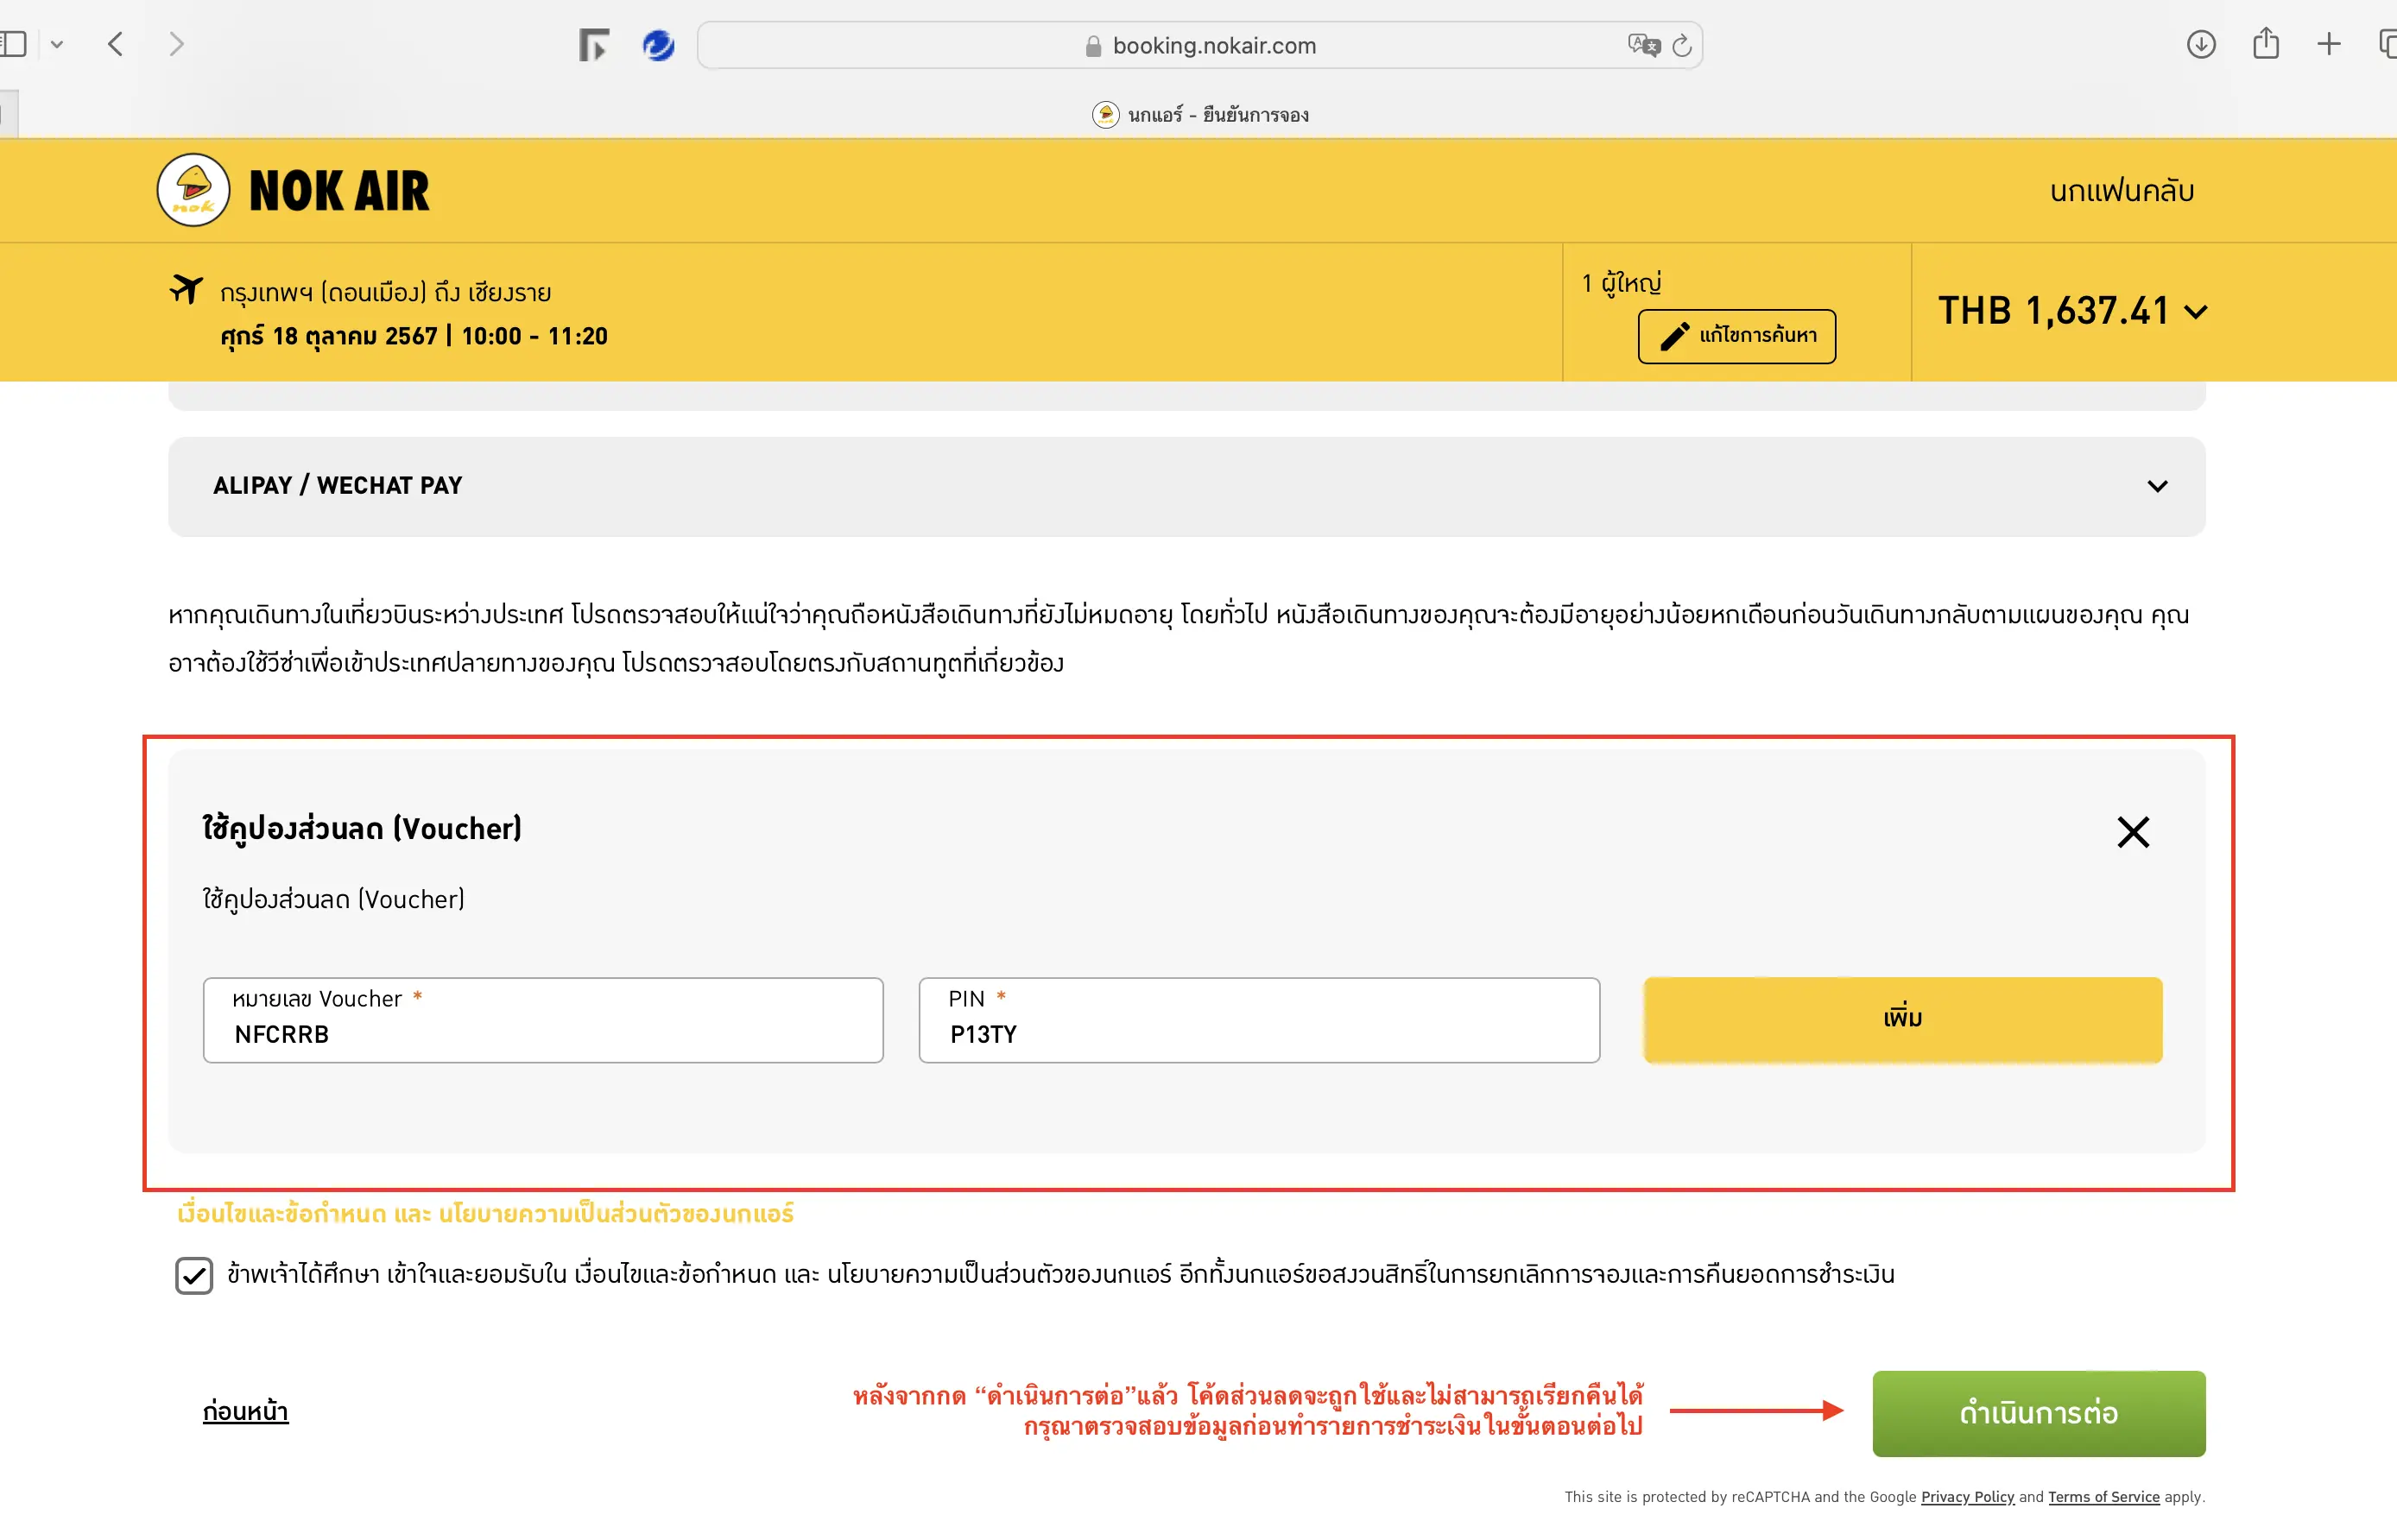This screenshot has height=1540, width=2397.
Task: Click the หมายเลข Voucher input field
Action: 543,1020
